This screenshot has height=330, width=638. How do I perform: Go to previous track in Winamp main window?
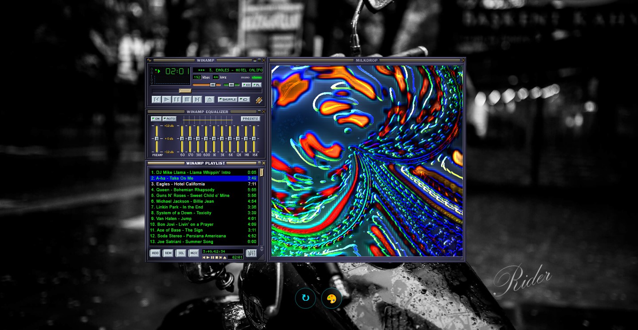pos(156,100)
